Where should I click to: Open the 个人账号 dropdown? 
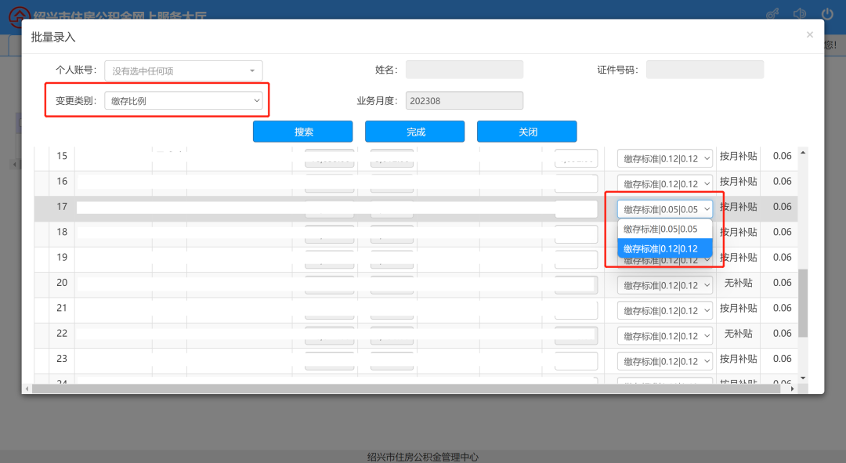point(183,71)
